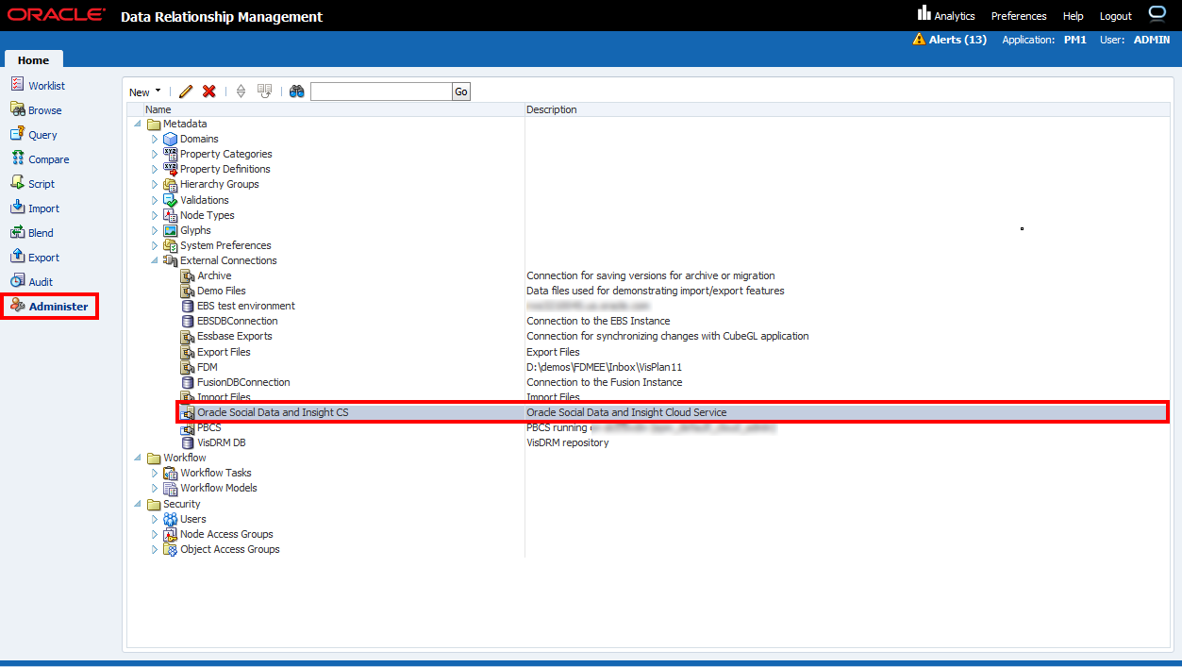
Task: Expand the Workflow Models node
Action: click(155, 488)
